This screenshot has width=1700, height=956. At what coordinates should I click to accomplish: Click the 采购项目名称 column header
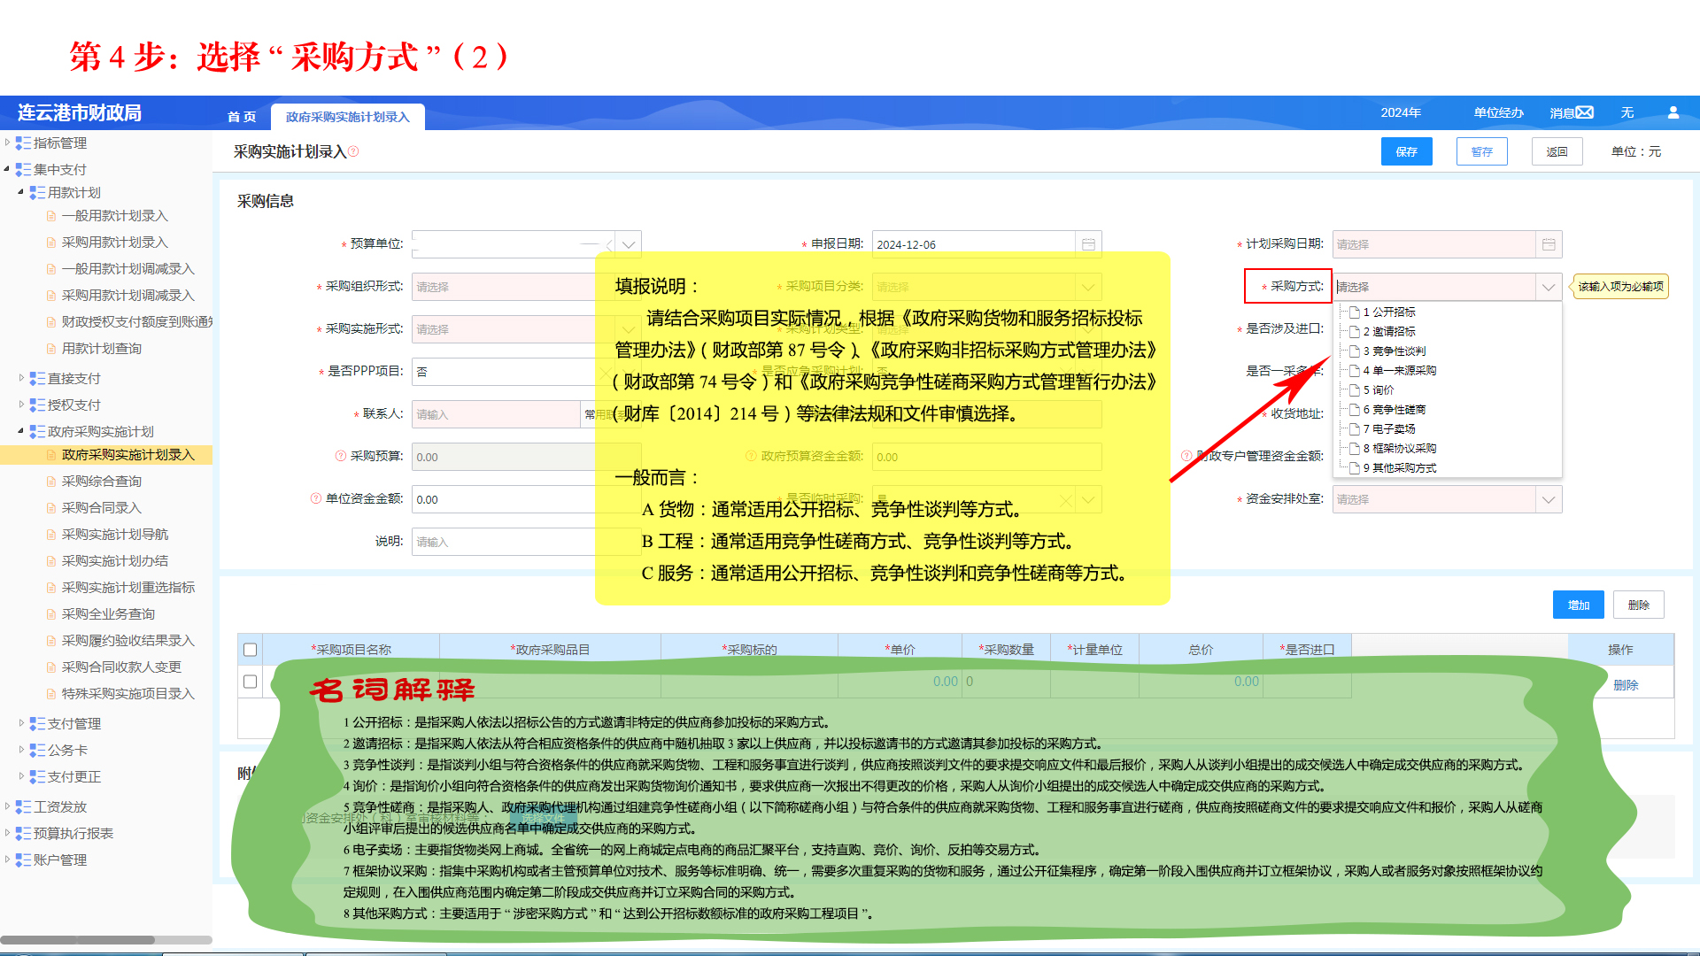pos(351,650)
